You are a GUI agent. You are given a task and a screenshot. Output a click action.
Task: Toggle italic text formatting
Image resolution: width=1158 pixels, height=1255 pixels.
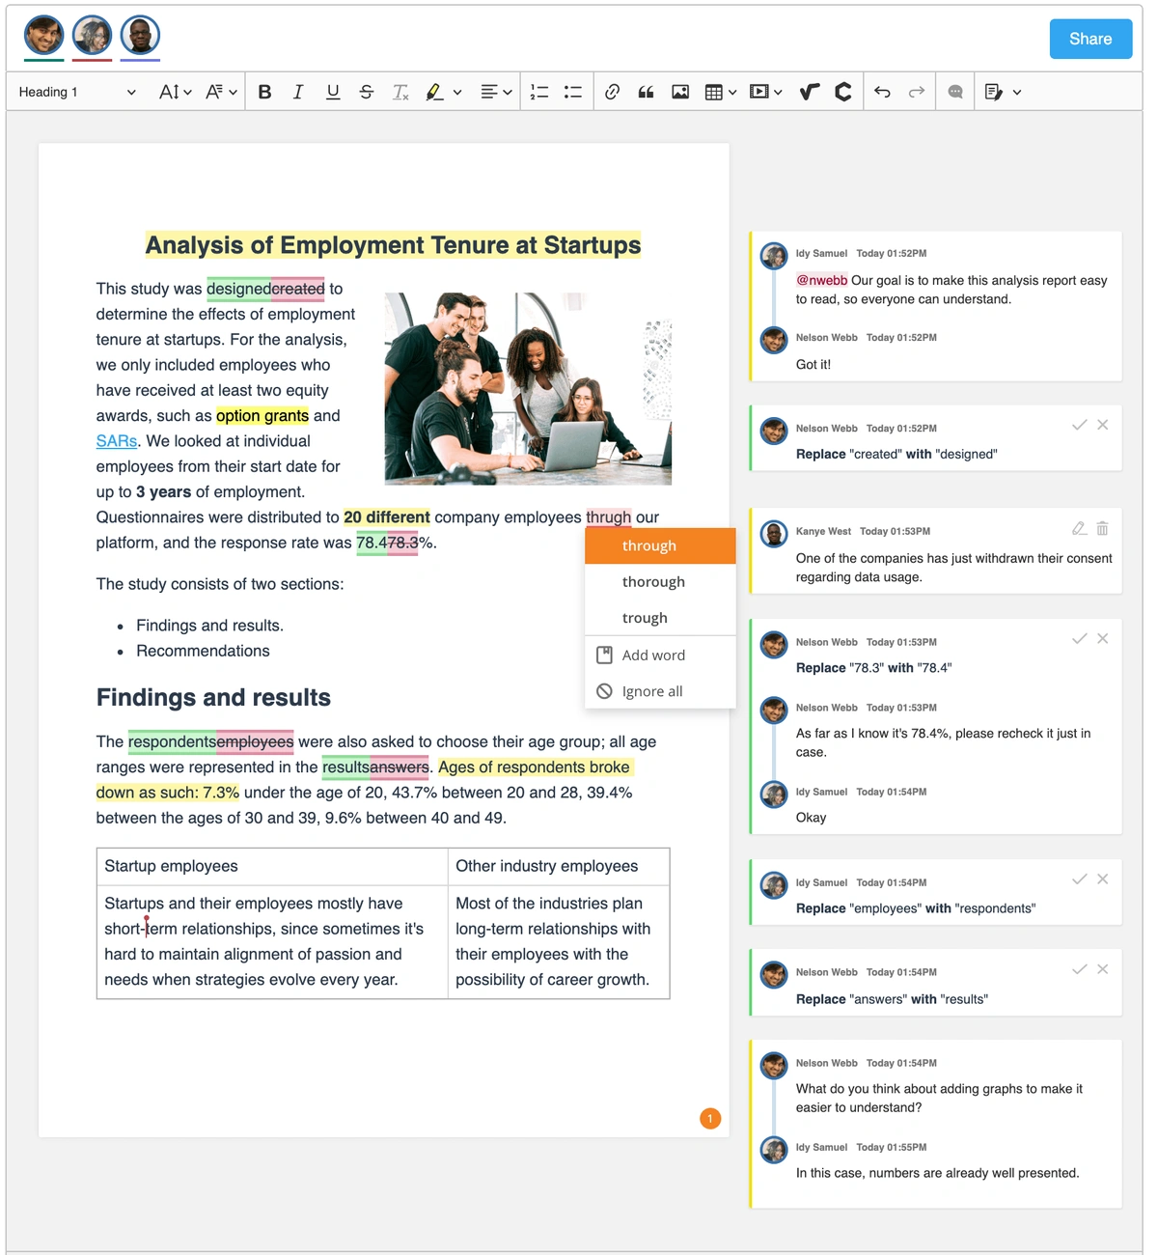click(298, 92)
